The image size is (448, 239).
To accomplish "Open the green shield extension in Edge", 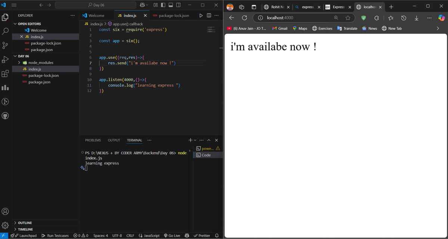I will [x=364, y=18].
